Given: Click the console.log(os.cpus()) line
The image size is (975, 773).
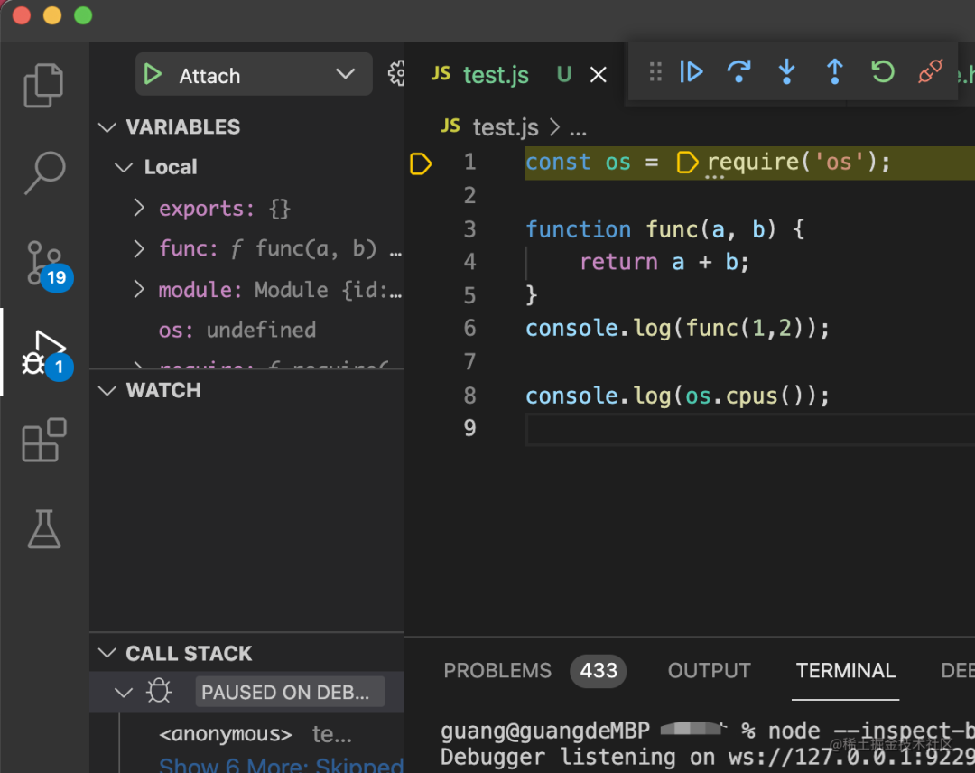Looking at the screenshot, I should [x=678, y=396].
